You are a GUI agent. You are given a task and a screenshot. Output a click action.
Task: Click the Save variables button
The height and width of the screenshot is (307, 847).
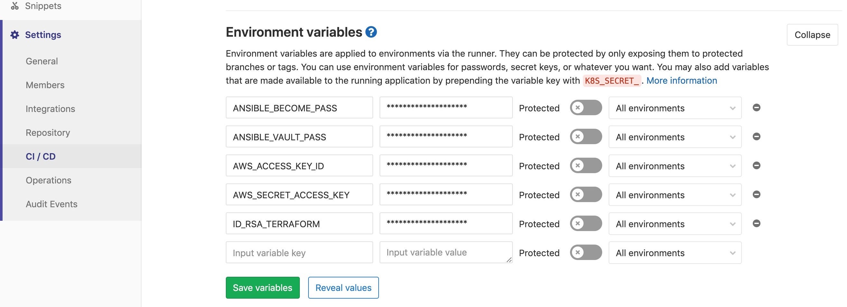pyautogui.click(x=262, y=287)
